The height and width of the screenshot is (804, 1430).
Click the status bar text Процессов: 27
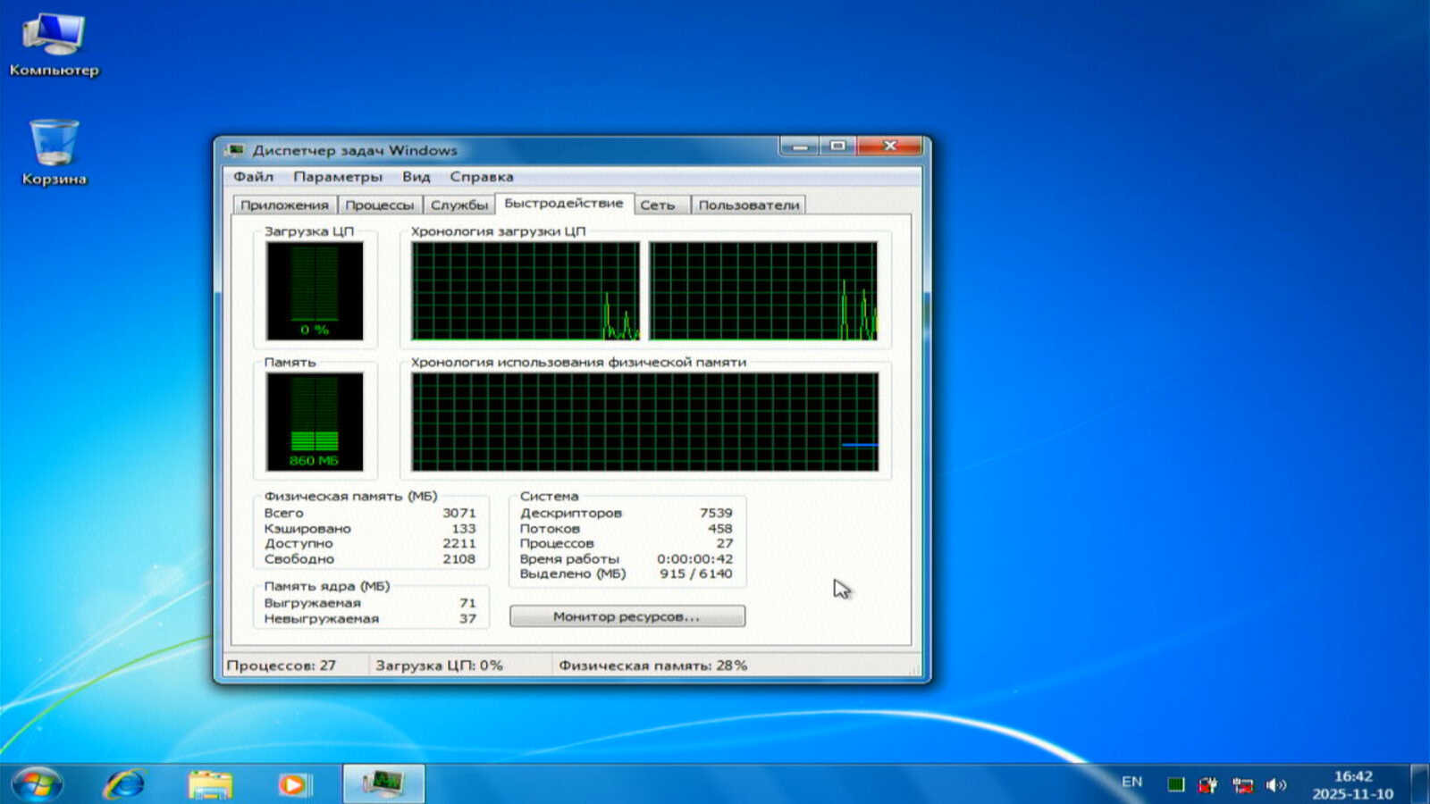click(282, 666)
